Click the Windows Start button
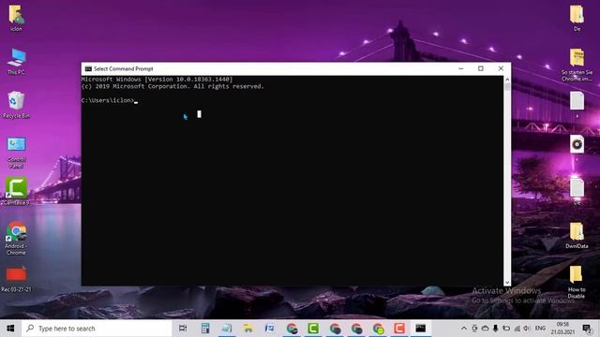The image size is (600, 337). pos(10,329)
